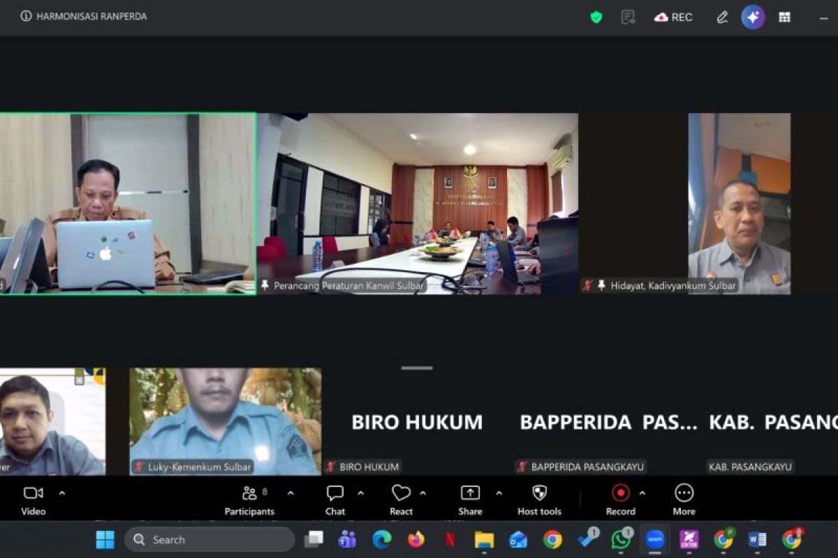Open Microsoft Teams from the taskbar
Viewport: 838px width, 558px height.
point(347,539)
